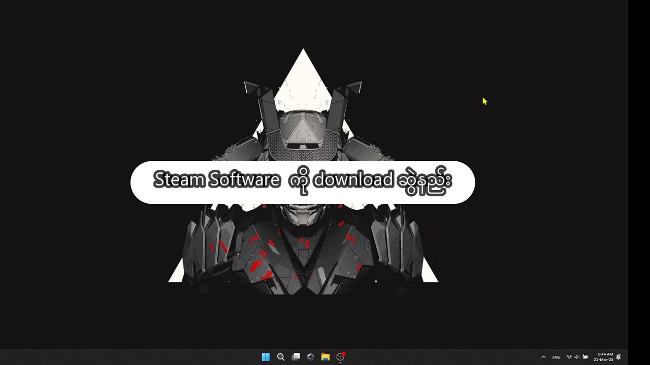Open Task View on the taskbar

[x=296, y=357]
